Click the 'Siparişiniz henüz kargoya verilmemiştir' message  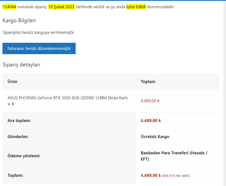pyautogui.click(x=38, y=33)
